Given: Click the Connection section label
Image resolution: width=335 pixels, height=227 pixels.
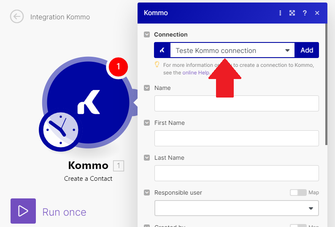Looking at the screenshot, I should coord(171,34).
